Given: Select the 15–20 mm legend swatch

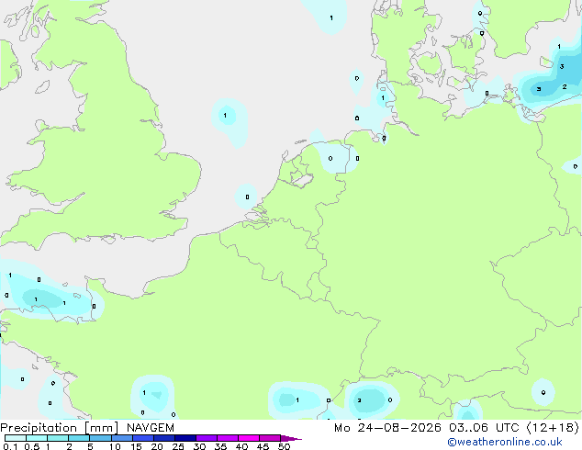Looking at the screenshot, I should click(x=142, y=438).
